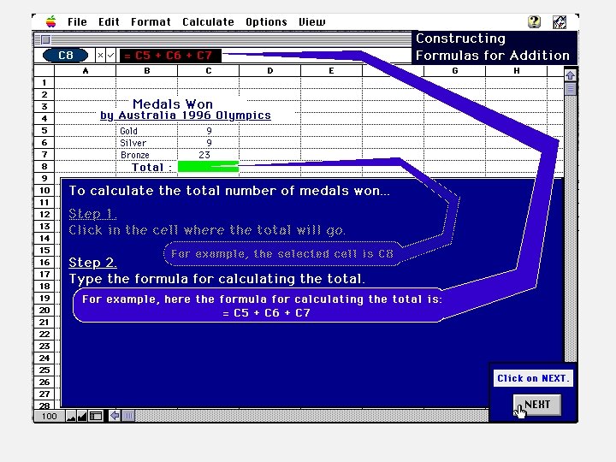This screenshot has height=462, width=616.
Task: Click the 'Total :' label
Action: 151,168
